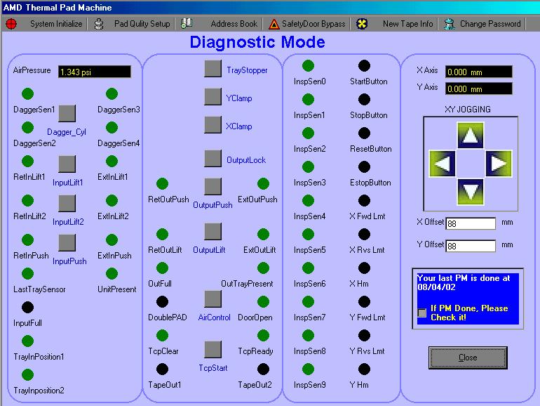Viewport: 540px width, 406px height.
Task: Toggle the XClamp output button
Action: tap(212, 124)
